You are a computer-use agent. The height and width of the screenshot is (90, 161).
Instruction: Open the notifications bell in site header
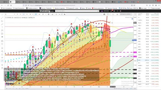(111, 11)
